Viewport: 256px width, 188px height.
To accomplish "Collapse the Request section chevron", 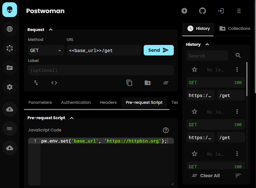I will (51, 30).
